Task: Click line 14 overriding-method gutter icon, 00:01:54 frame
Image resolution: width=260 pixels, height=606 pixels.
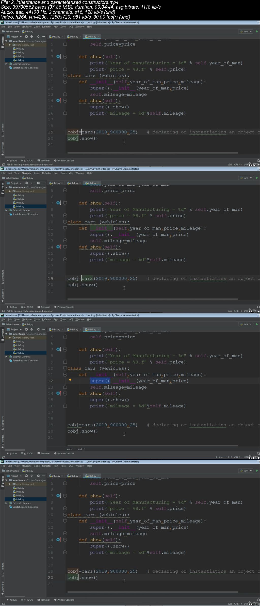Action: pyautogui.click(x=59, y=247)
